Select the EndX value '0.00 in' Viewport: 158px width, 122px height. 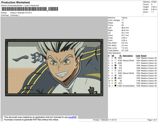pyautogui.click(x=124, y=38)
